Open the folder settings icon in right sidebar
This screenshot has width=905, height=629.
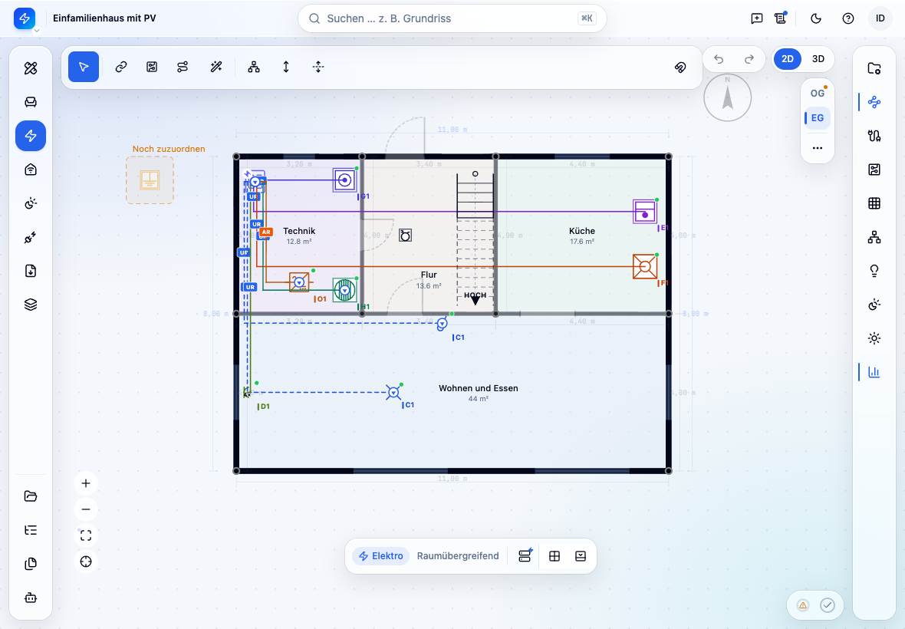874,68
